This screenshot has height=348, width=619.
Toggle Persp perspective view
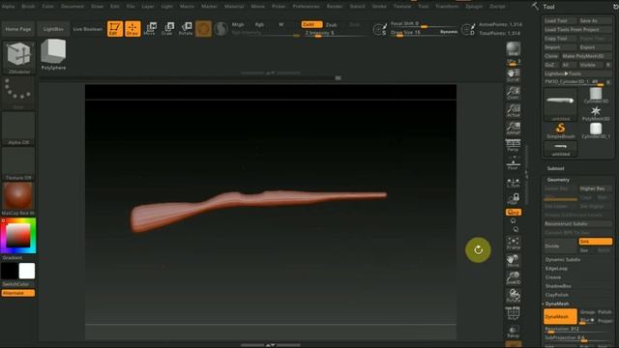(x=514, y=145)
